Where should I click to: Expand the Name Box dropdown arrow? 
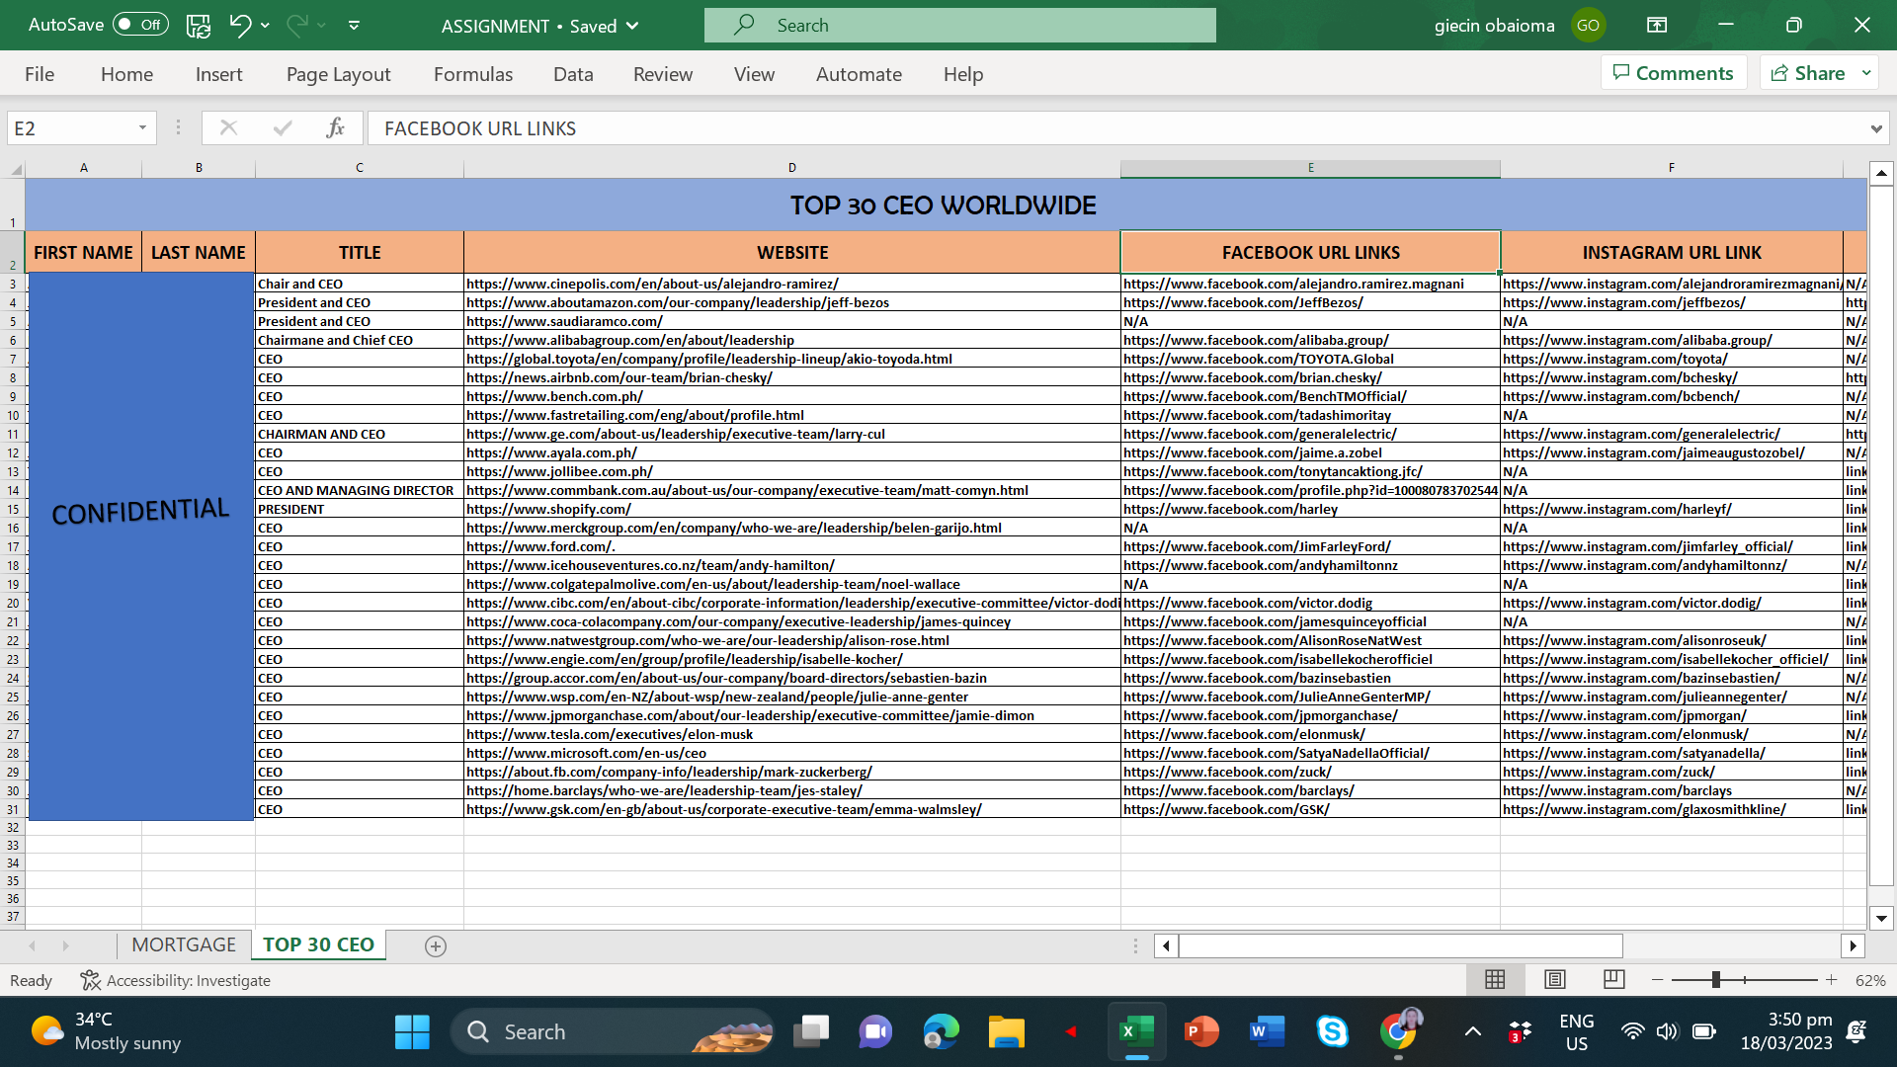(x=142, y=127)
